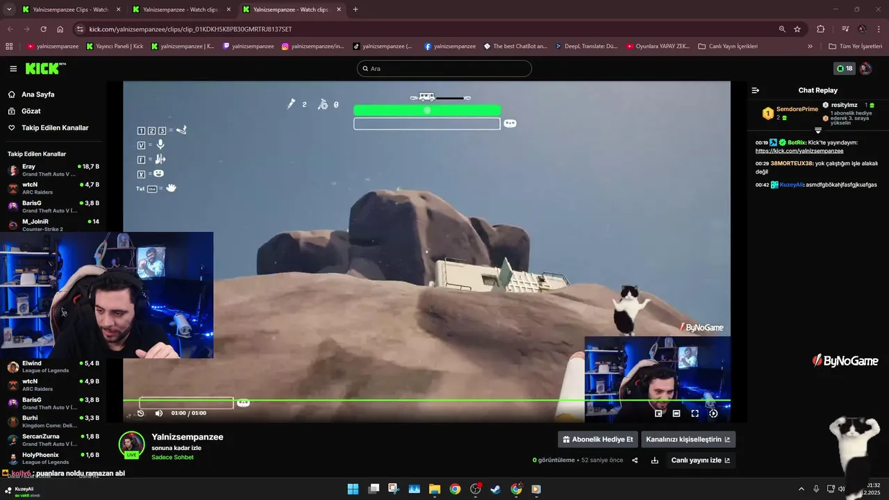This screenshot has height=500, width=889.
Task: Open HolyPhoenix channel in sidebar
Action: [x=53, y=458]
